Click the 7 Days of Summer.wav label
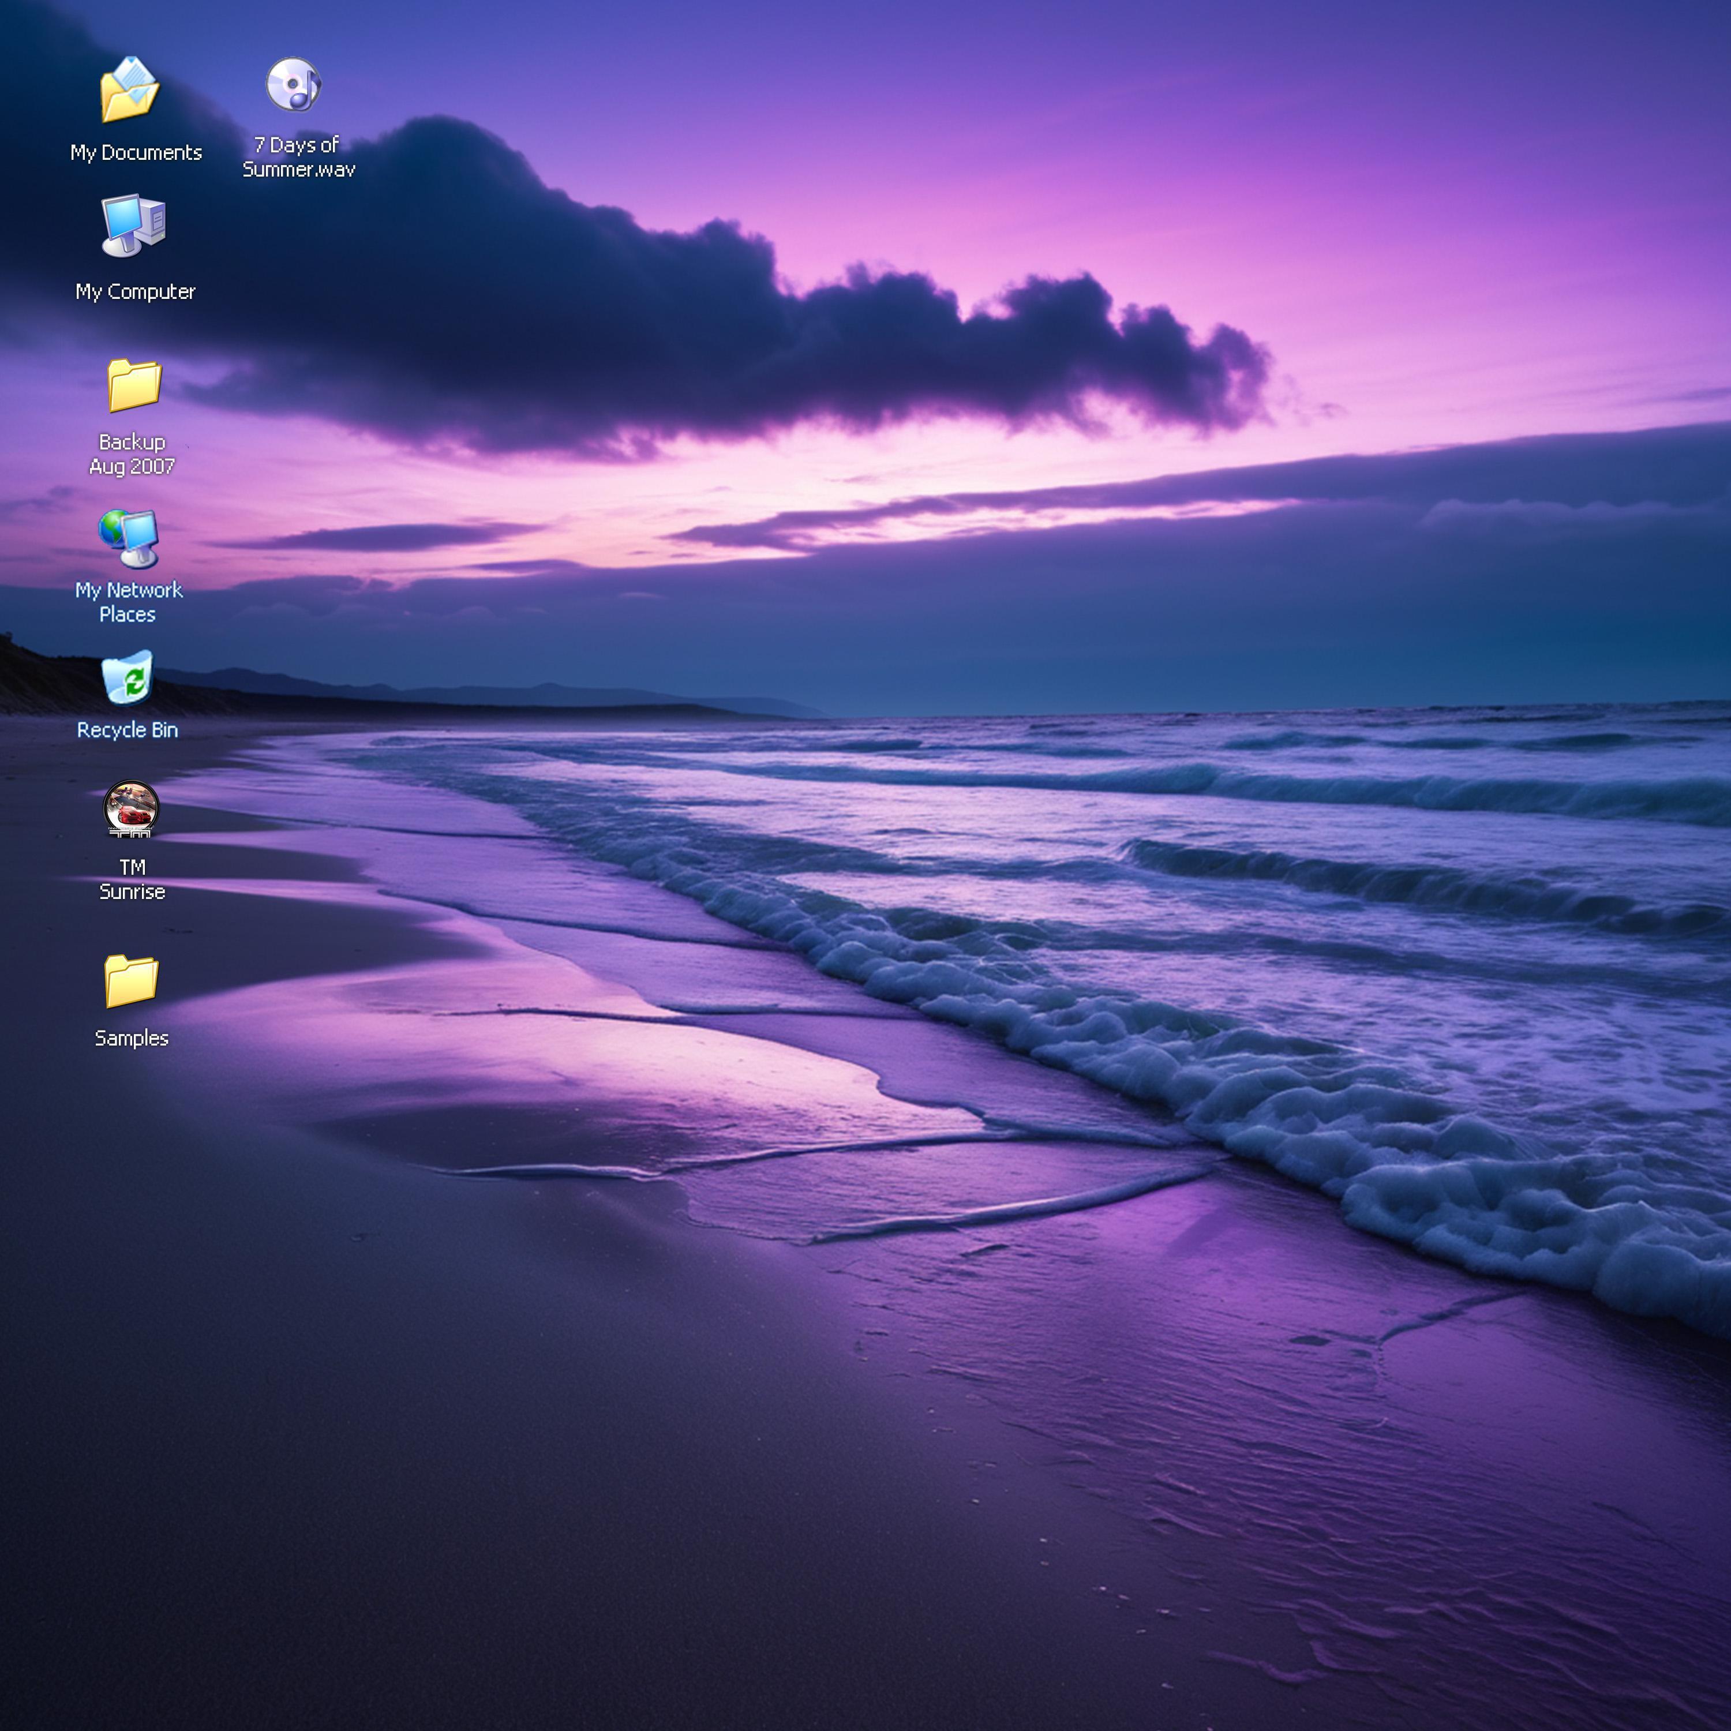The height and width of the screenshot is (1731, 1731). [x=298, y=157]
